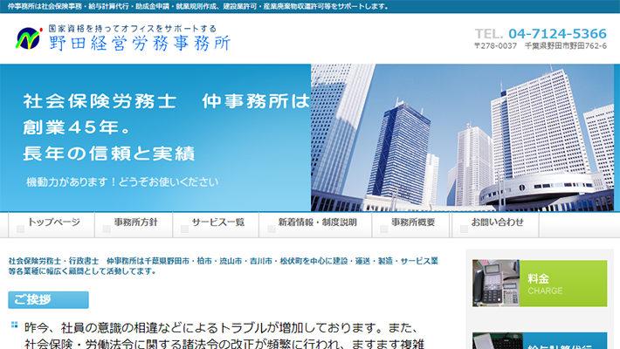Viewport: 620px width, 349px height.
Task: Click the calculator thumbnail beside 料金
Action: coord(495,284)
